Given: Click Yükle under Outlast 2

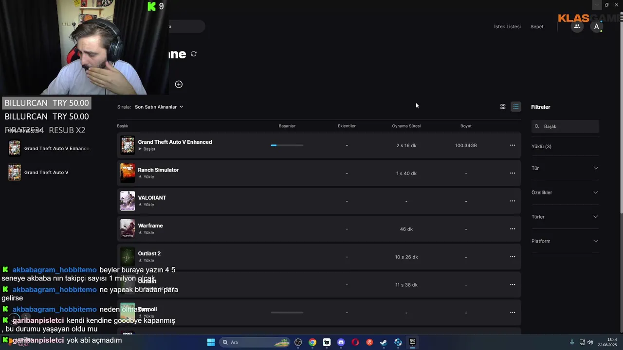Looking at the screenshot, I should click(146, 261).
